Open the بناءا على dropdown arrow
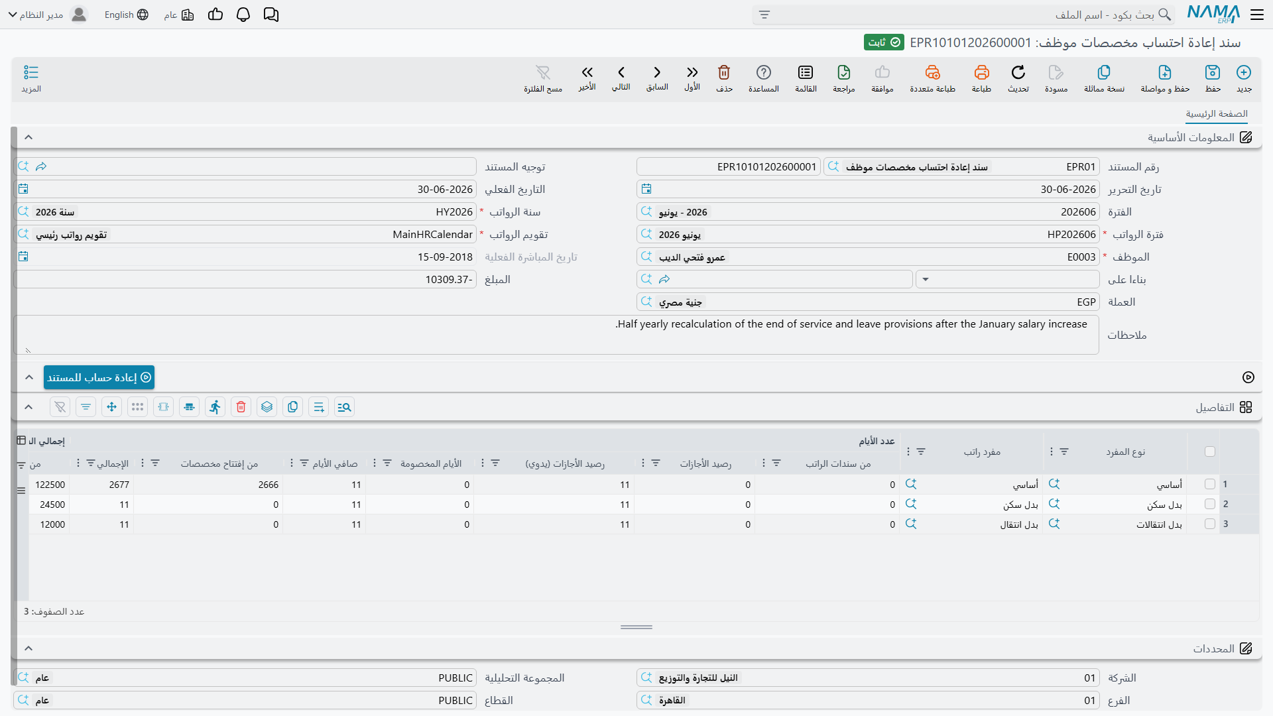 (x=926, y=280)
